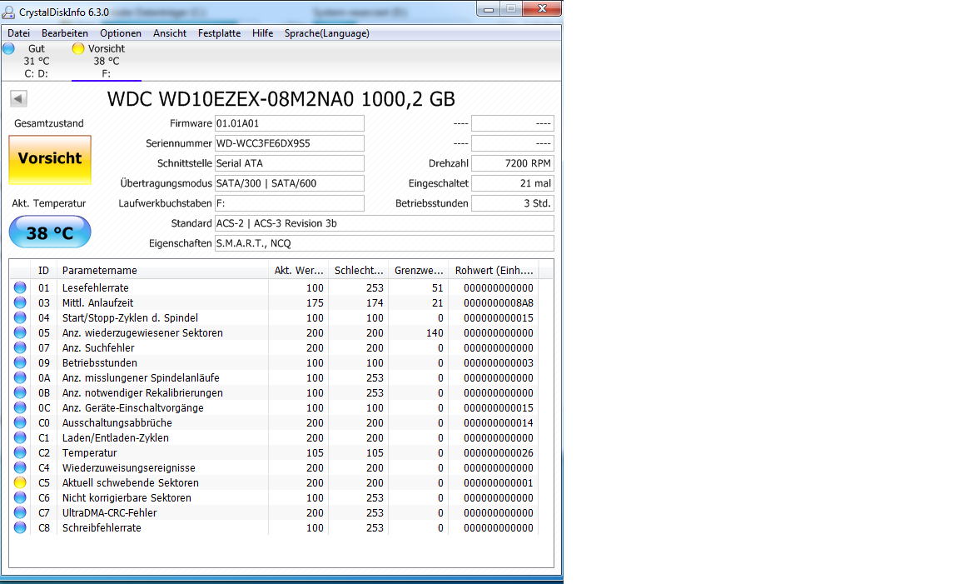The width and height of the screenshot is (959, 584).
Task: Click the Schlecht... column header
Action: [359, 270]
